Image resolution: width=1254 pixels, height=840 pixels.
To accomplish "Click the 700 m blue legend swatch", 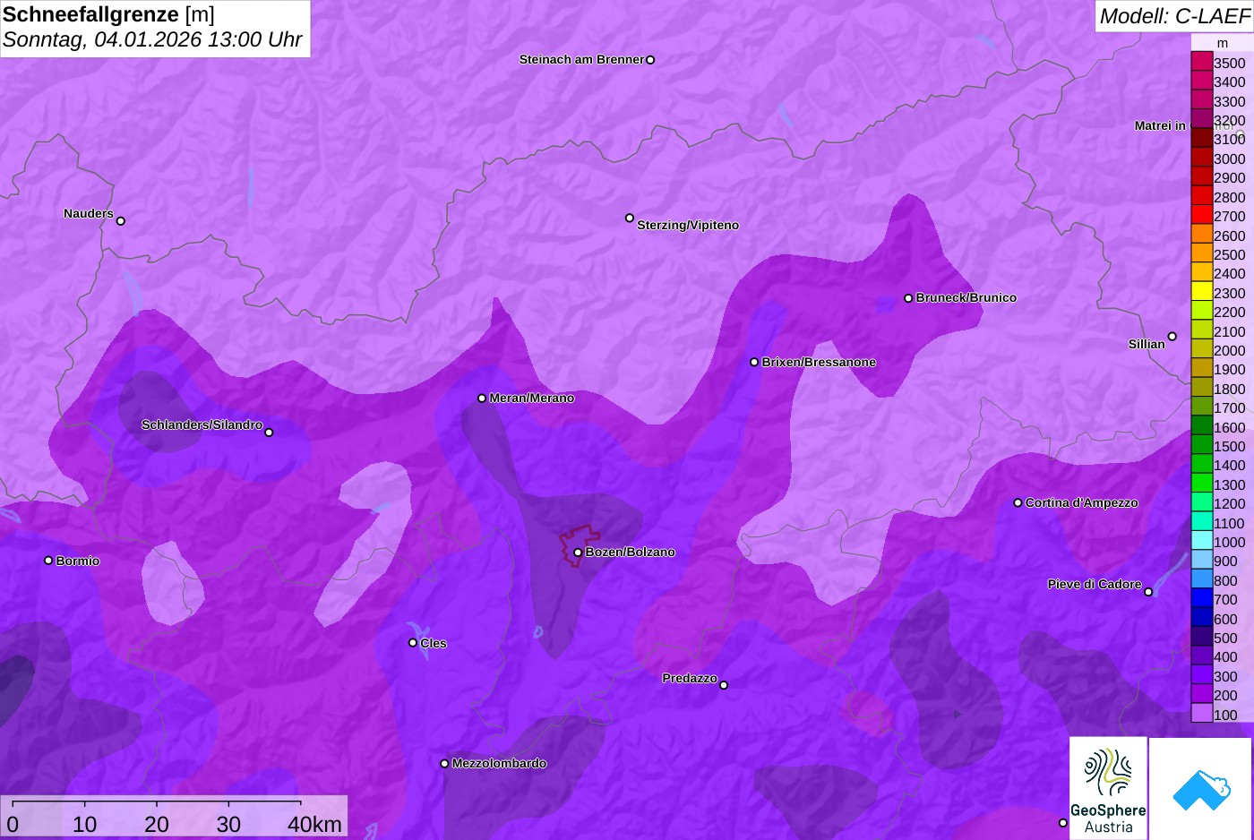I will tap(1201, 599).
